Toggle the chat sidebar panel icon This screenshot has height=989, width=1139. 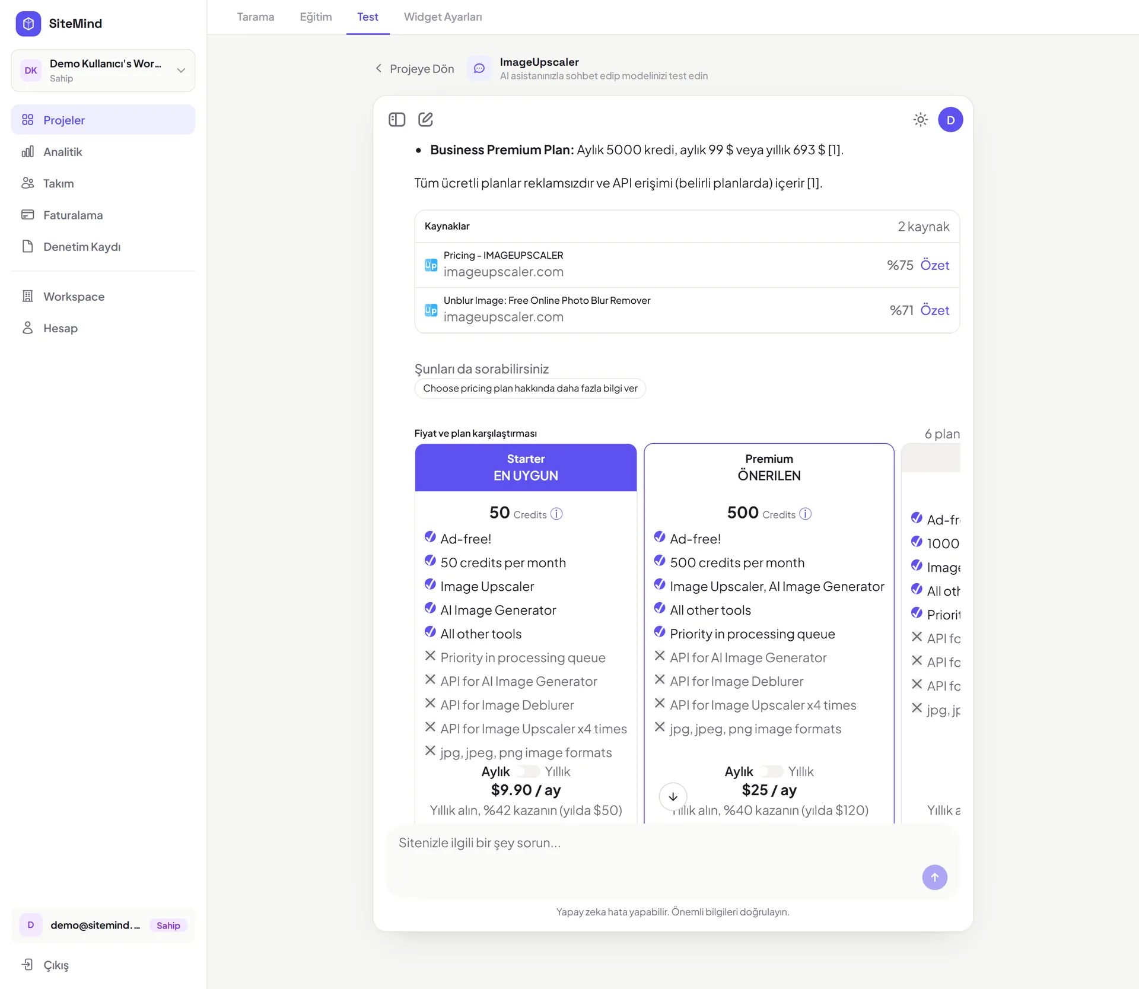[397, 120]
